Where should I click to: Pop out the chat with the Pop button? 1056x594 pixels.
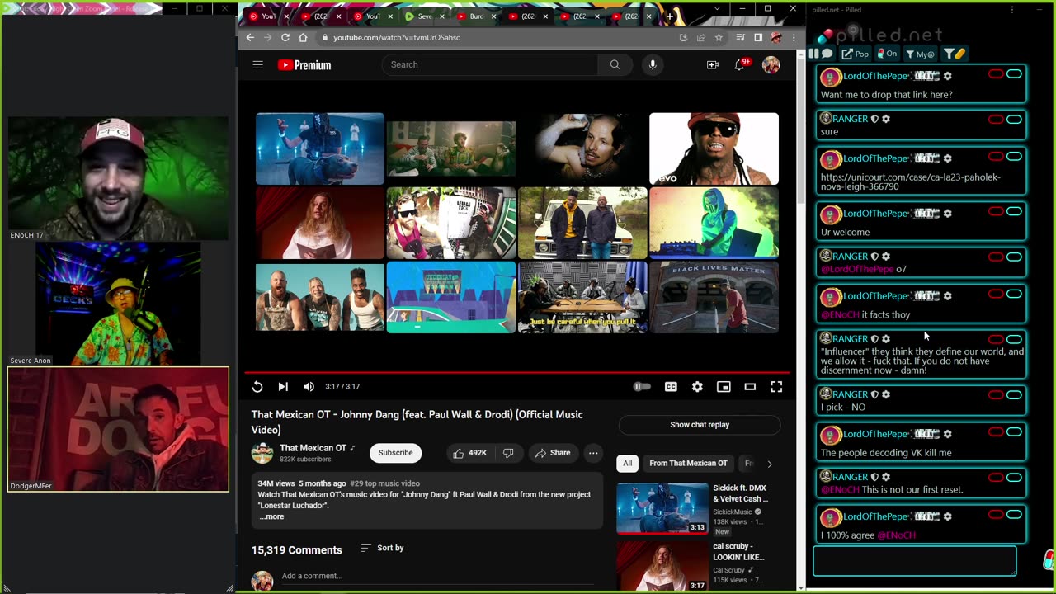pyautogui.click(x=856, y=54)
